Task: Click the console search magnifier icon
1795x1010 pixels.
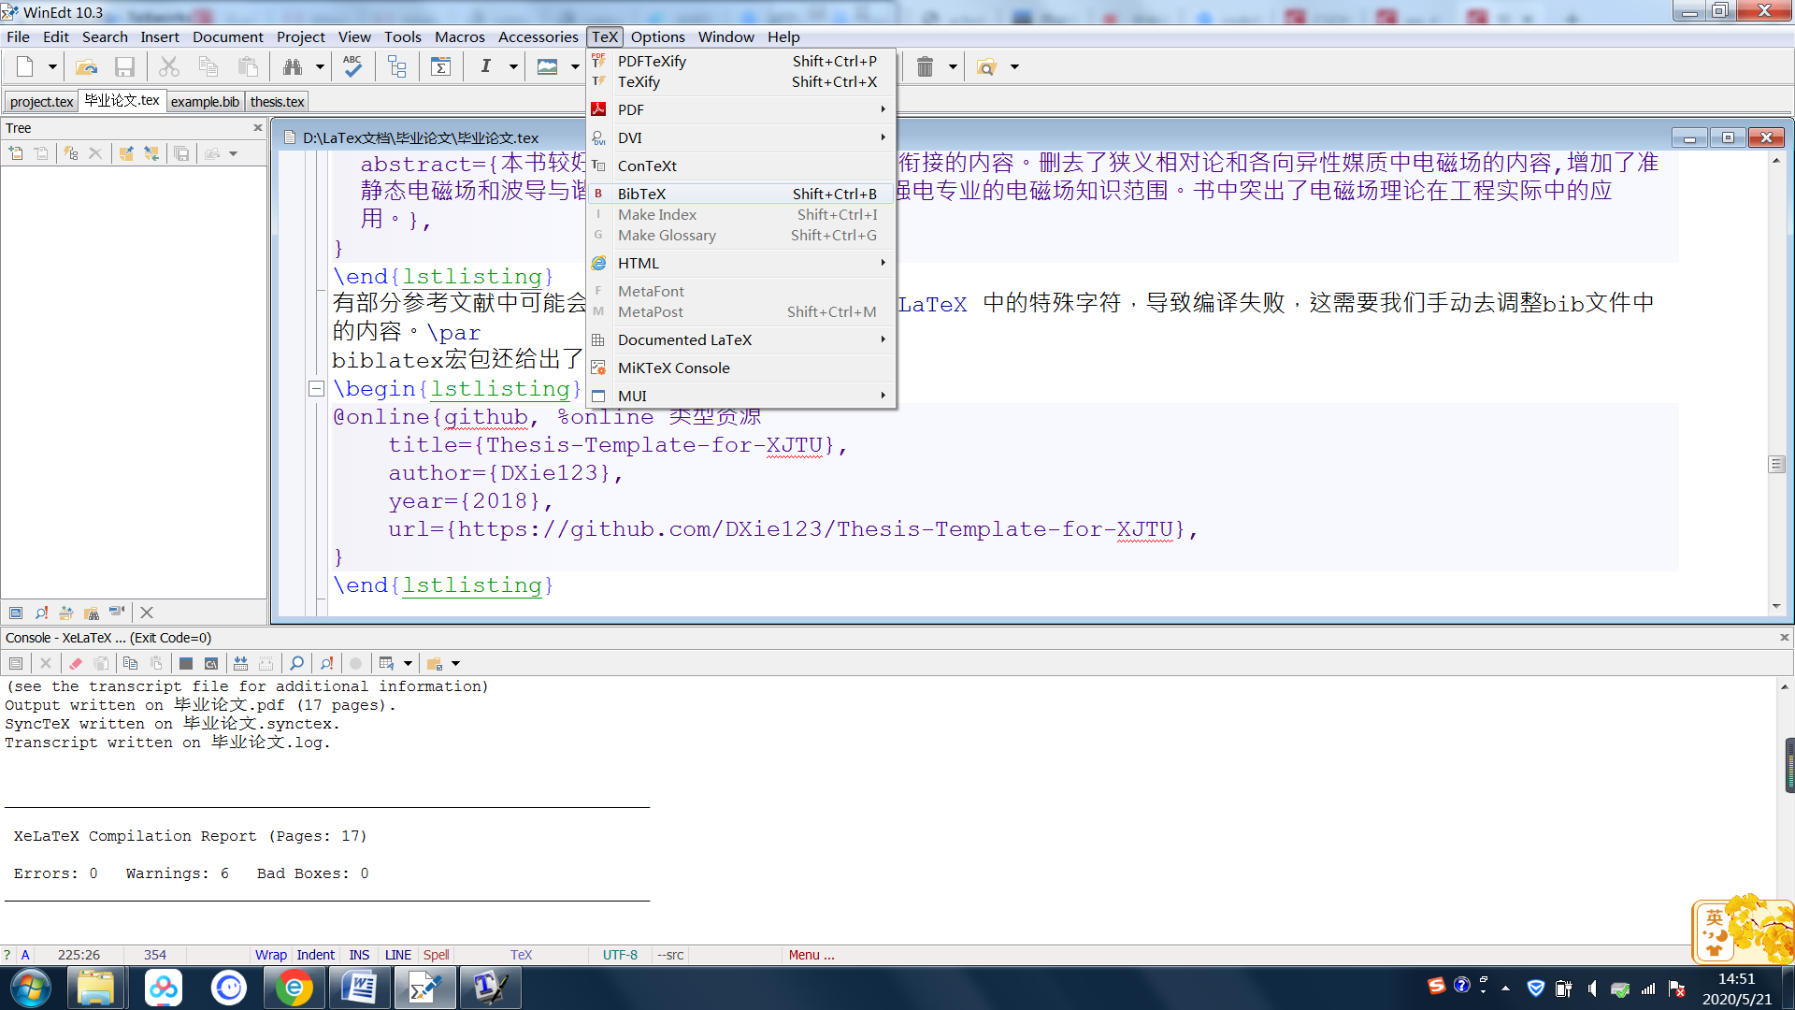Action: pos(296,663)
